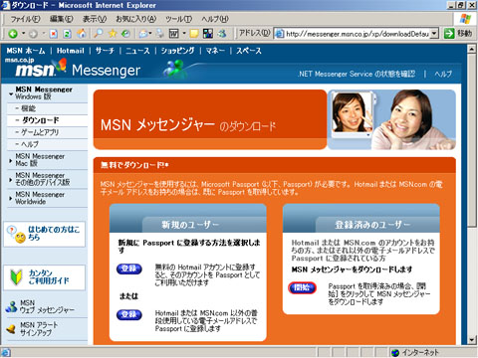The image size is (478, 358).
Task: Open the カンタンご利用ガイド banner
Action: tap(44, 277)
